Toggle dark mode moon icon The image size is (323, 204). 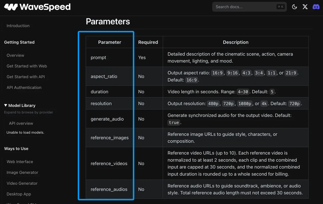[x=294, y=7]
